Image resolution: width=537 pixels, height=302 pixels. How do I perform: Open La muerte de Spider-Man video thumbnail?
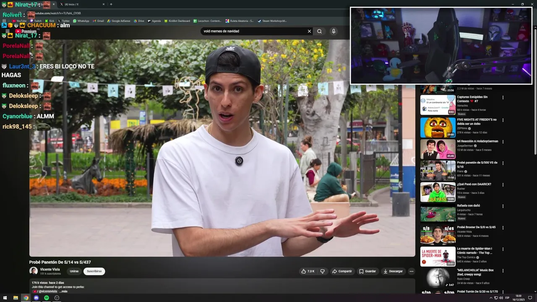point(438,256)
